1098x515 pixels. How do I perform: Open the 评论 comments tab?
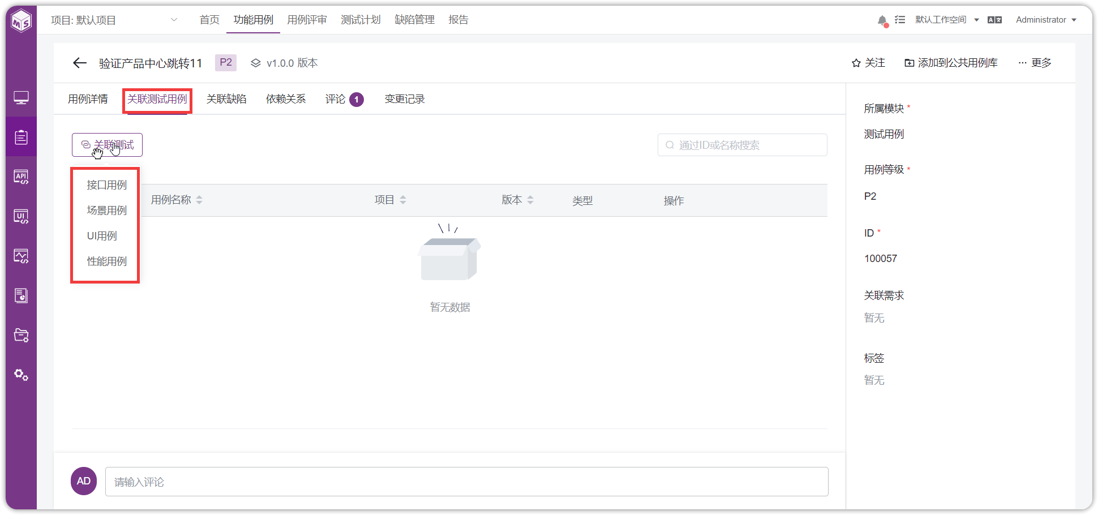pyautogui.click(x=344, y=99)
